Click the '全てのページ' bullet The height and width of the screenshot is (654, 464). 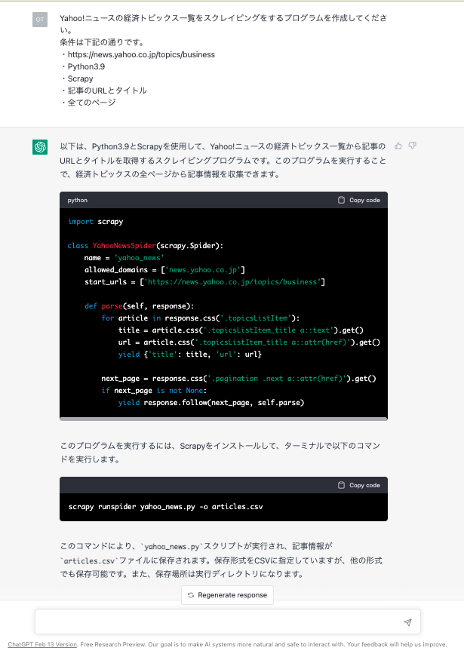(91, 103)
